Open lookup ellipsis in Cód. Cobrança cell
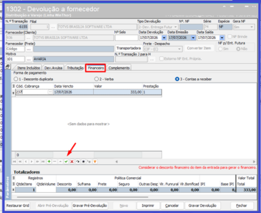The width and height of the screenshot is (261, 213). click(x=50, y=92)
